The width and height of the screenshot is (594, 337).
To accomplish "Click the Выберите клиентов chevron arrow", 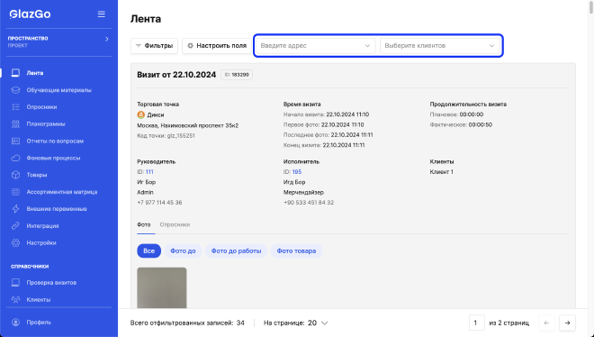I will pos(491,46).
